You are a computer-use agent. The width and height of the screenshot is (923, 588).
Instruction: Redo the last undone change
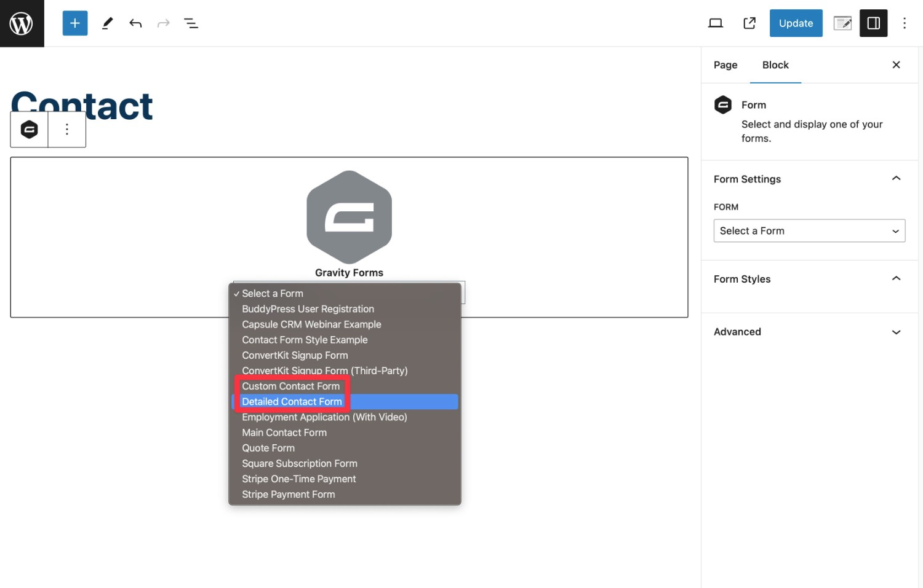coord(163,23)
